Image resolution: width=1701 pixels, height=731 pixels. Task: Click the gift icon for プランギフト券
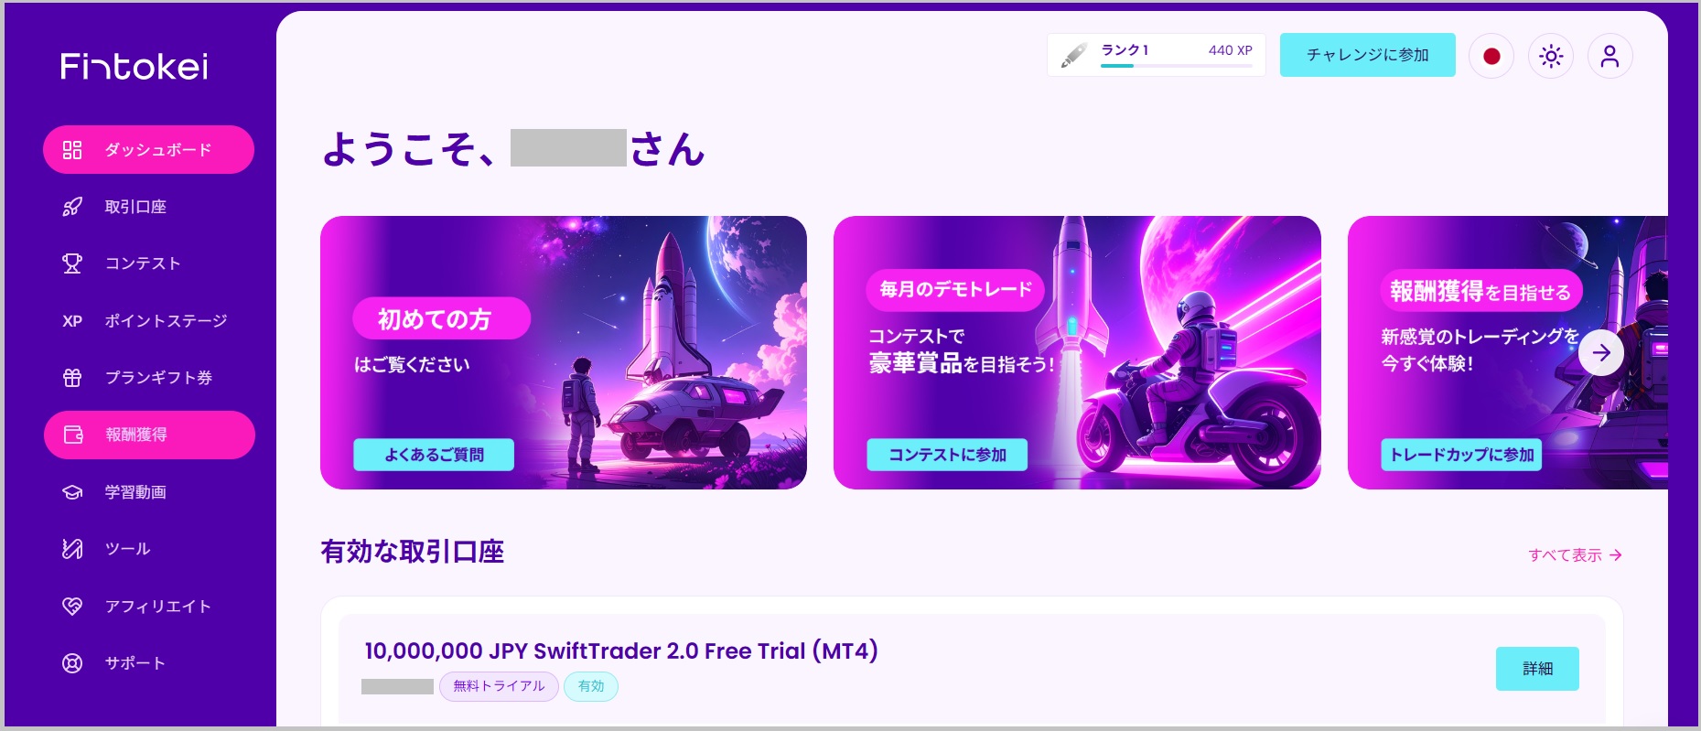(72, 378)
